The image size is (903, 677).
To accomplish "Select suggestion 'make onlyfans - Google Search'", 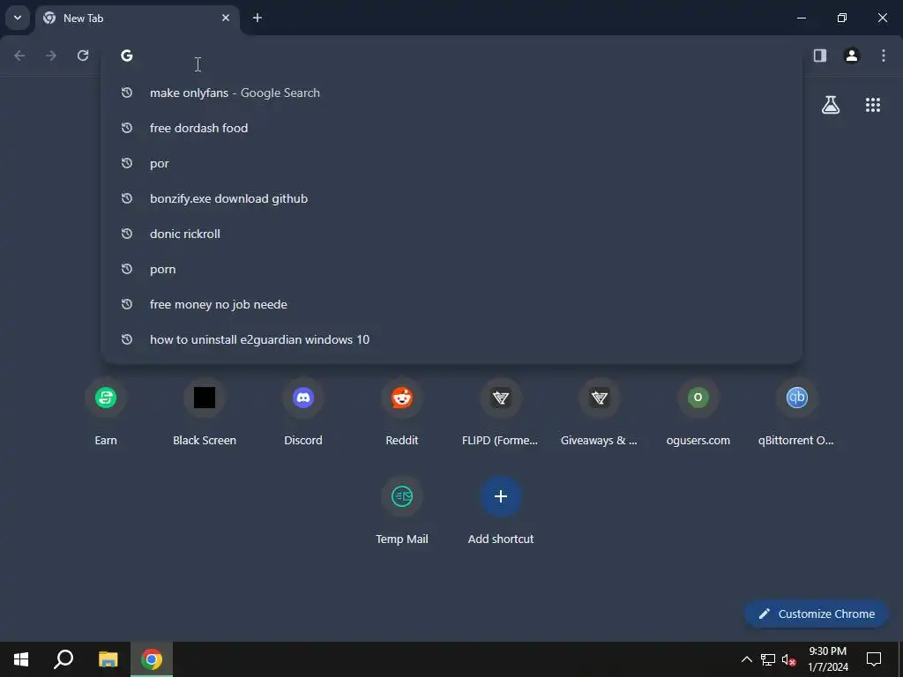I will coord(451,93).
